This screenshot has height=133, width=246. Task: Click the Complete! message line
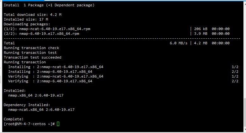coord(14,119)
